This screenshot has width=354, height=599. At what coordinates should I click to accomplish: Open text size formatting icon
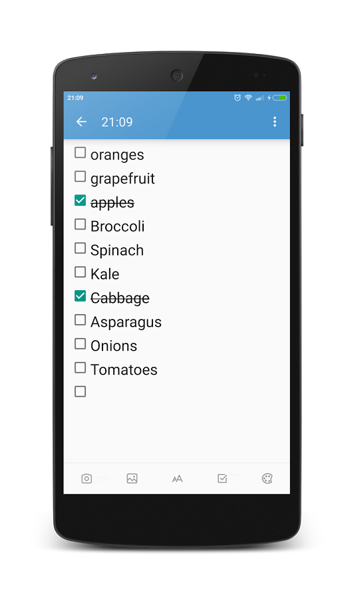(177, 479)
